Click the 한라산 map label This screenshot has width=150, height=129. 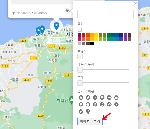[x=62, y=101]
